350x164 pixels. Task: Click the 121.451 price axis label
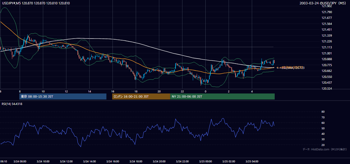(x=327, y=30)
